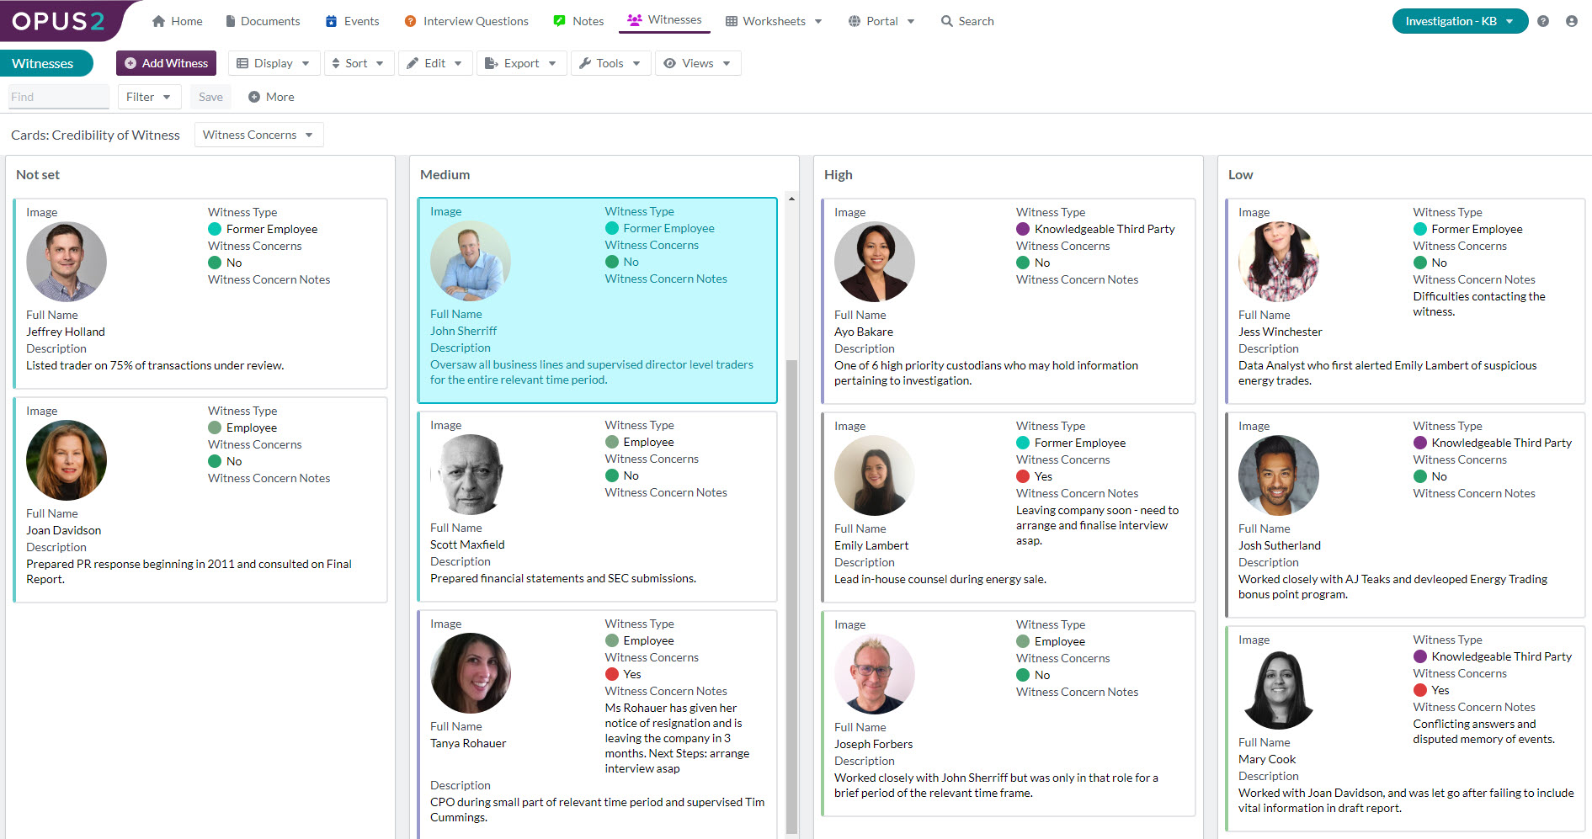Open the Worksheets menu
The height and width of the screenshot is (839, 1592).
(x=773, y=21)
